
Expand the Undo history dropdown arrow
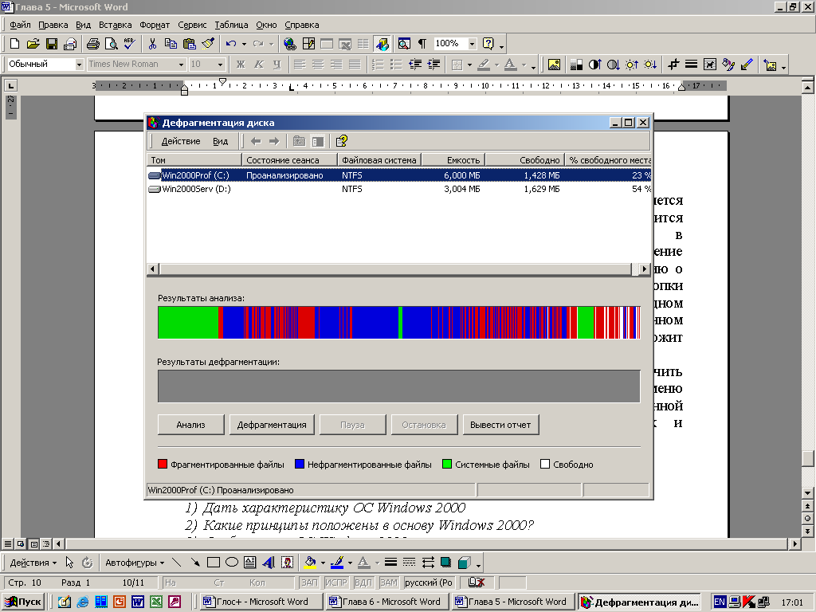click(x=244, y=44)
